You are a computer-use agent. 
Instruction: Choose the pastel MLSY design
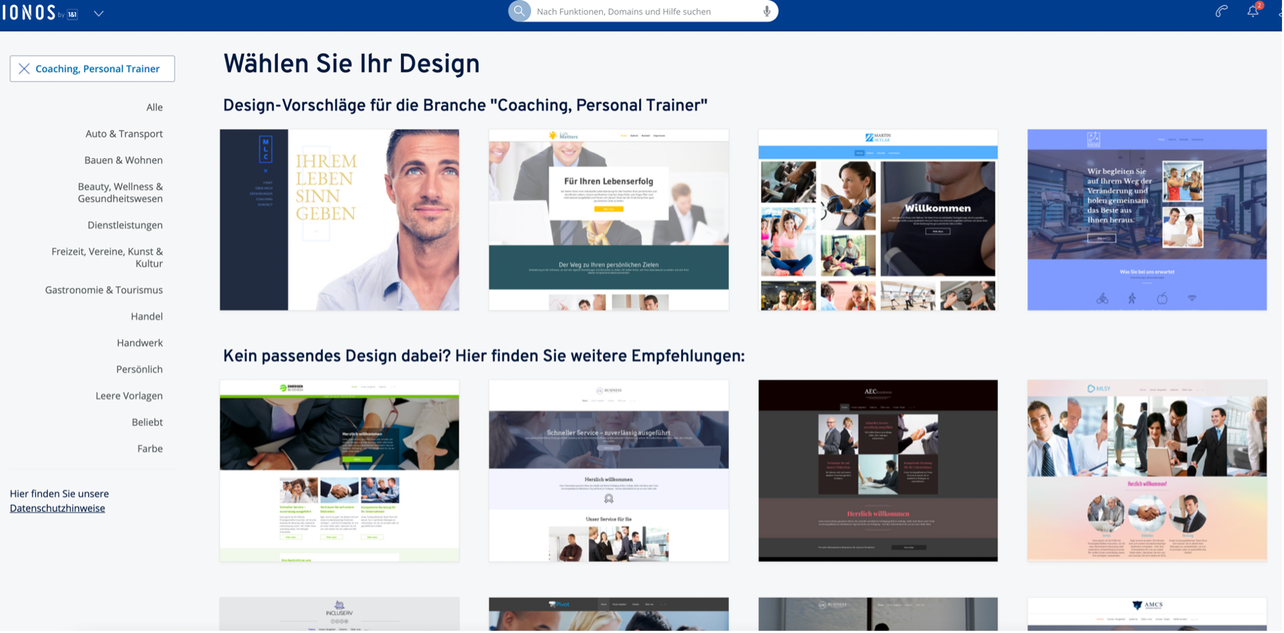click(x=1147, y=471)
